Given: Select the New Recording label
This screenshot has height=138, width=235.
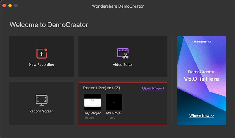Looking at the screenshot, I should (x=41, y=64).
